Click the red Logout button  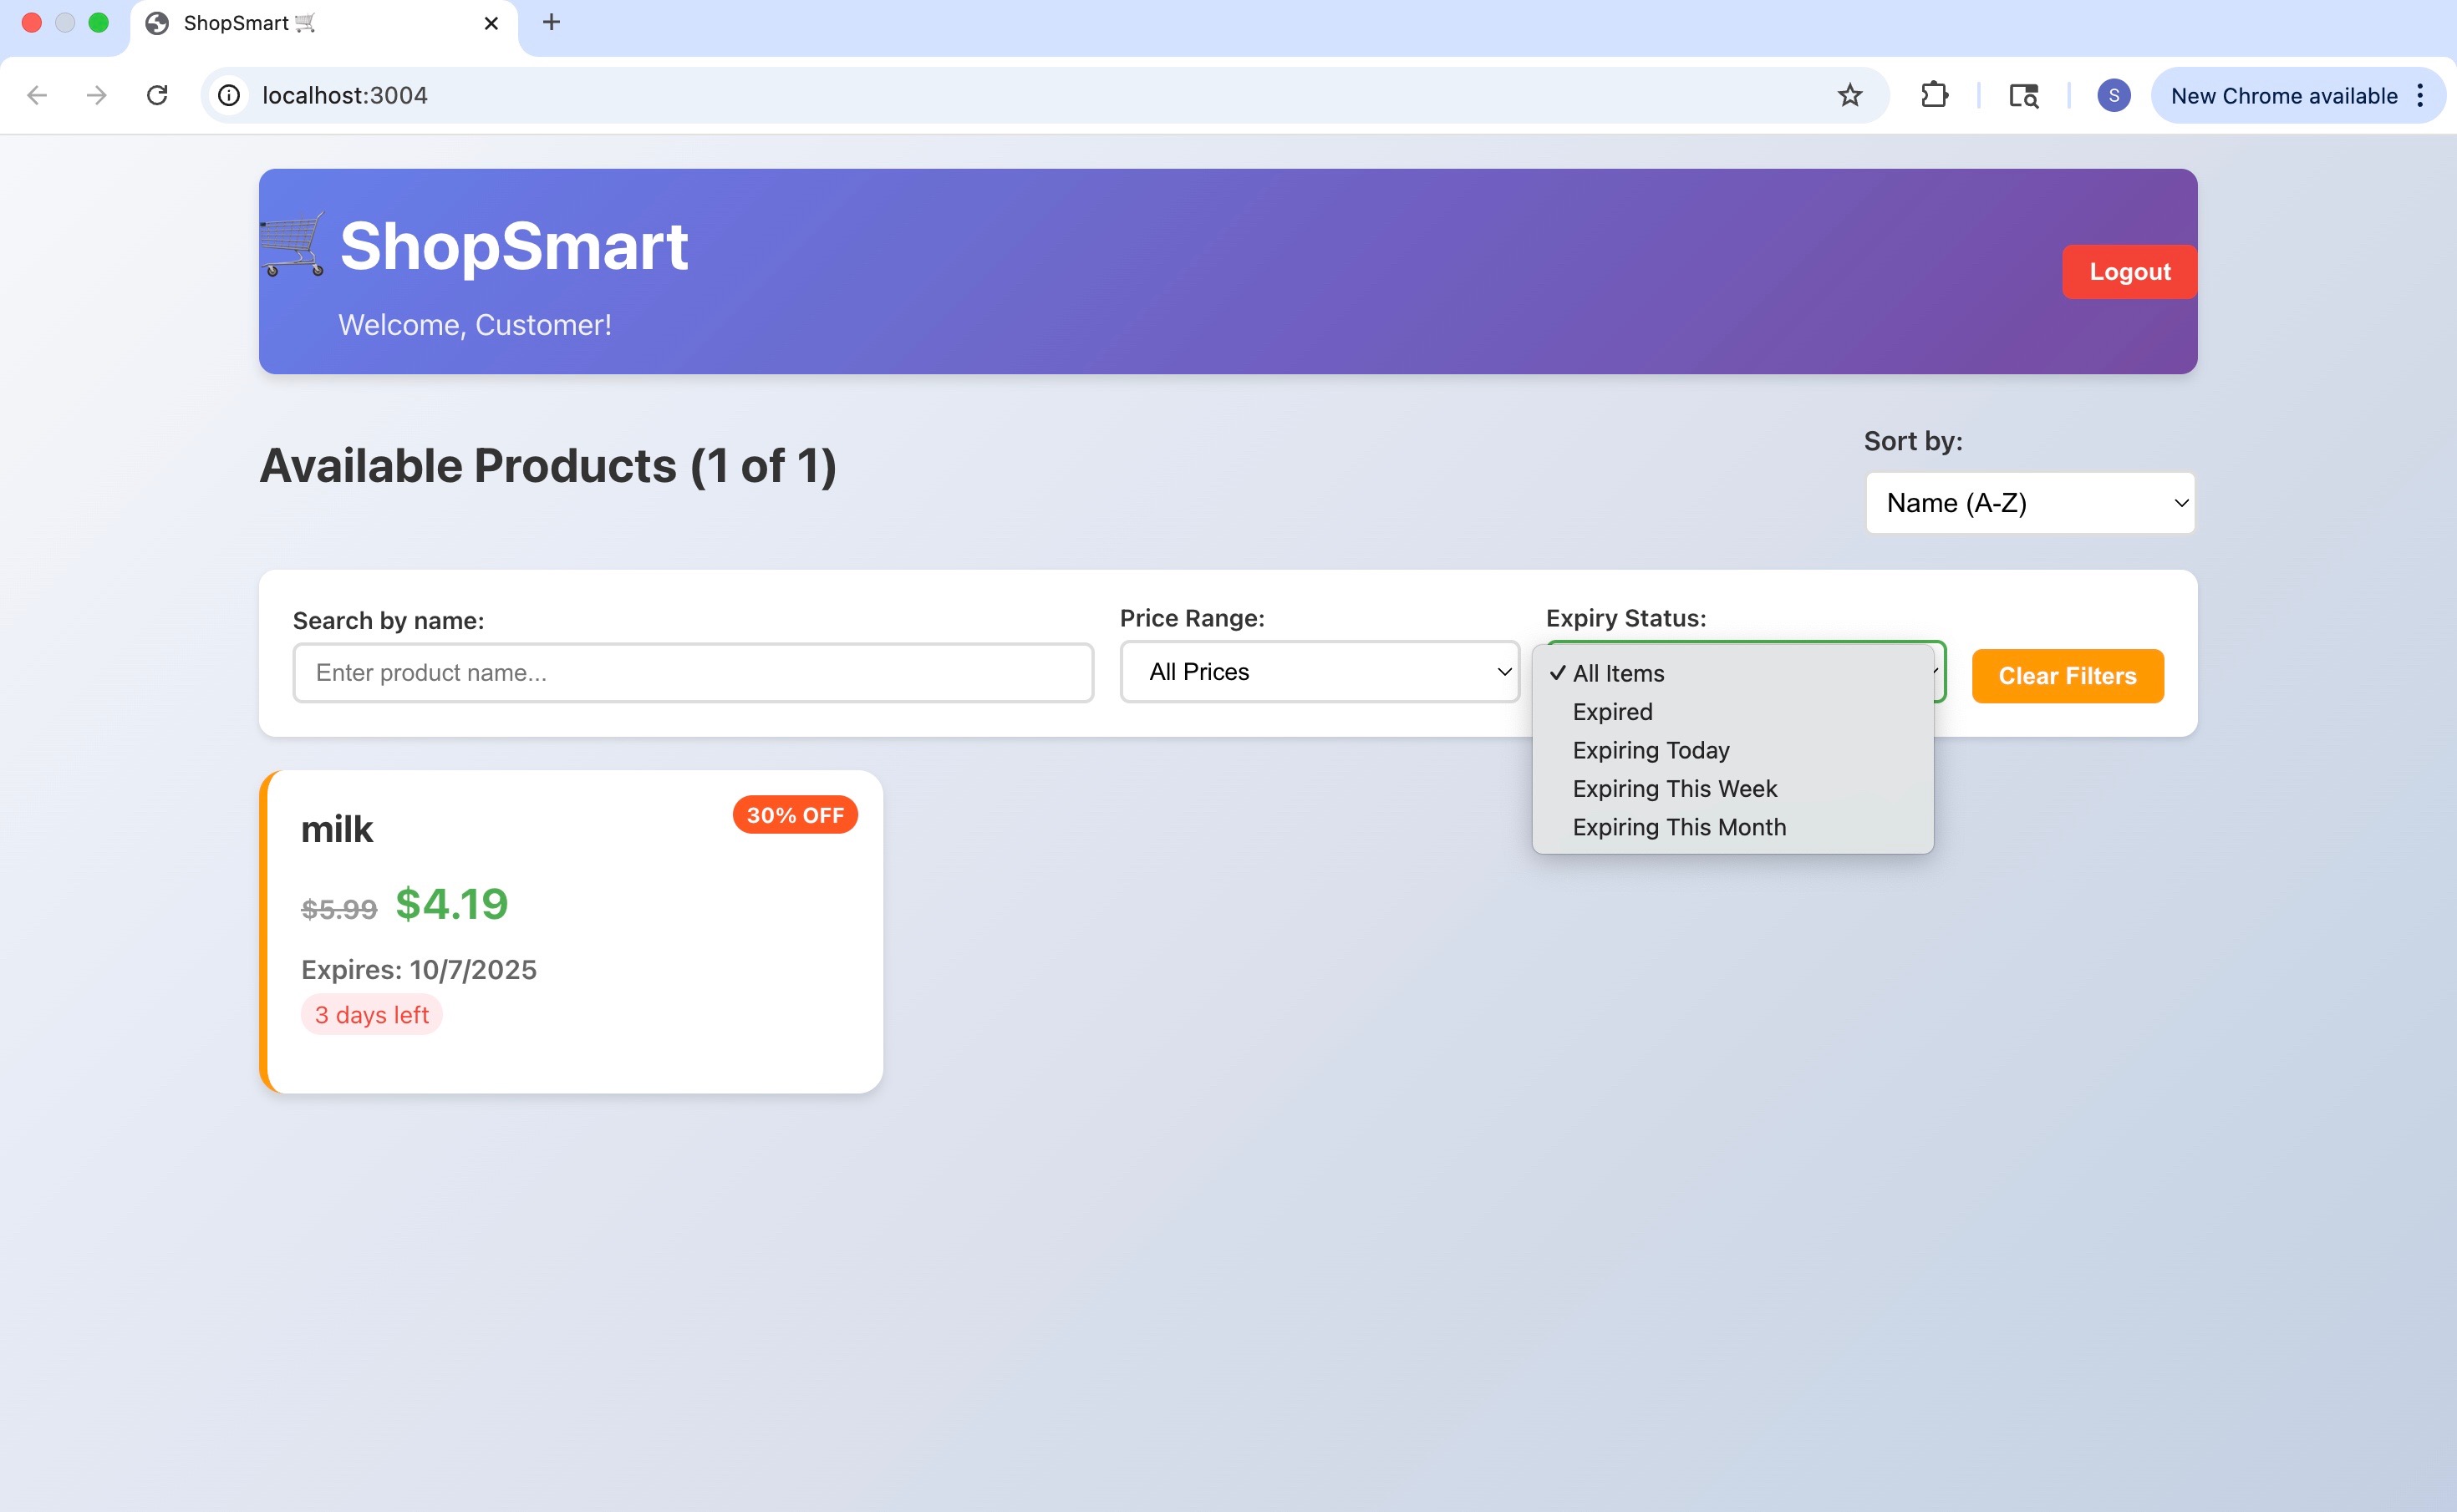point(2129,272)
